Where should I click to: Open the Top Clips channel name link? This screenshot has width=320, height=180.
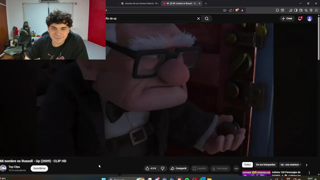(14, 167)
